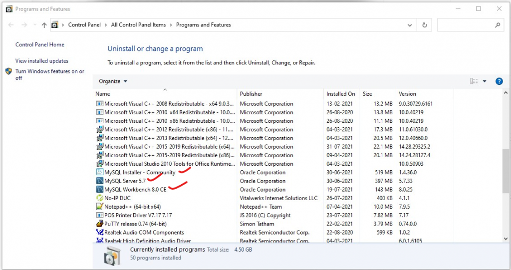The image size is (511, 270).
Task: Click the PuTTY release 0.74 icon
Action: (x=100, y=224)
